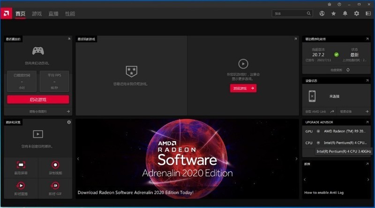Open help question mark icon in title bar
Viewport: 375px width, 208px height.
pos(339,4)
